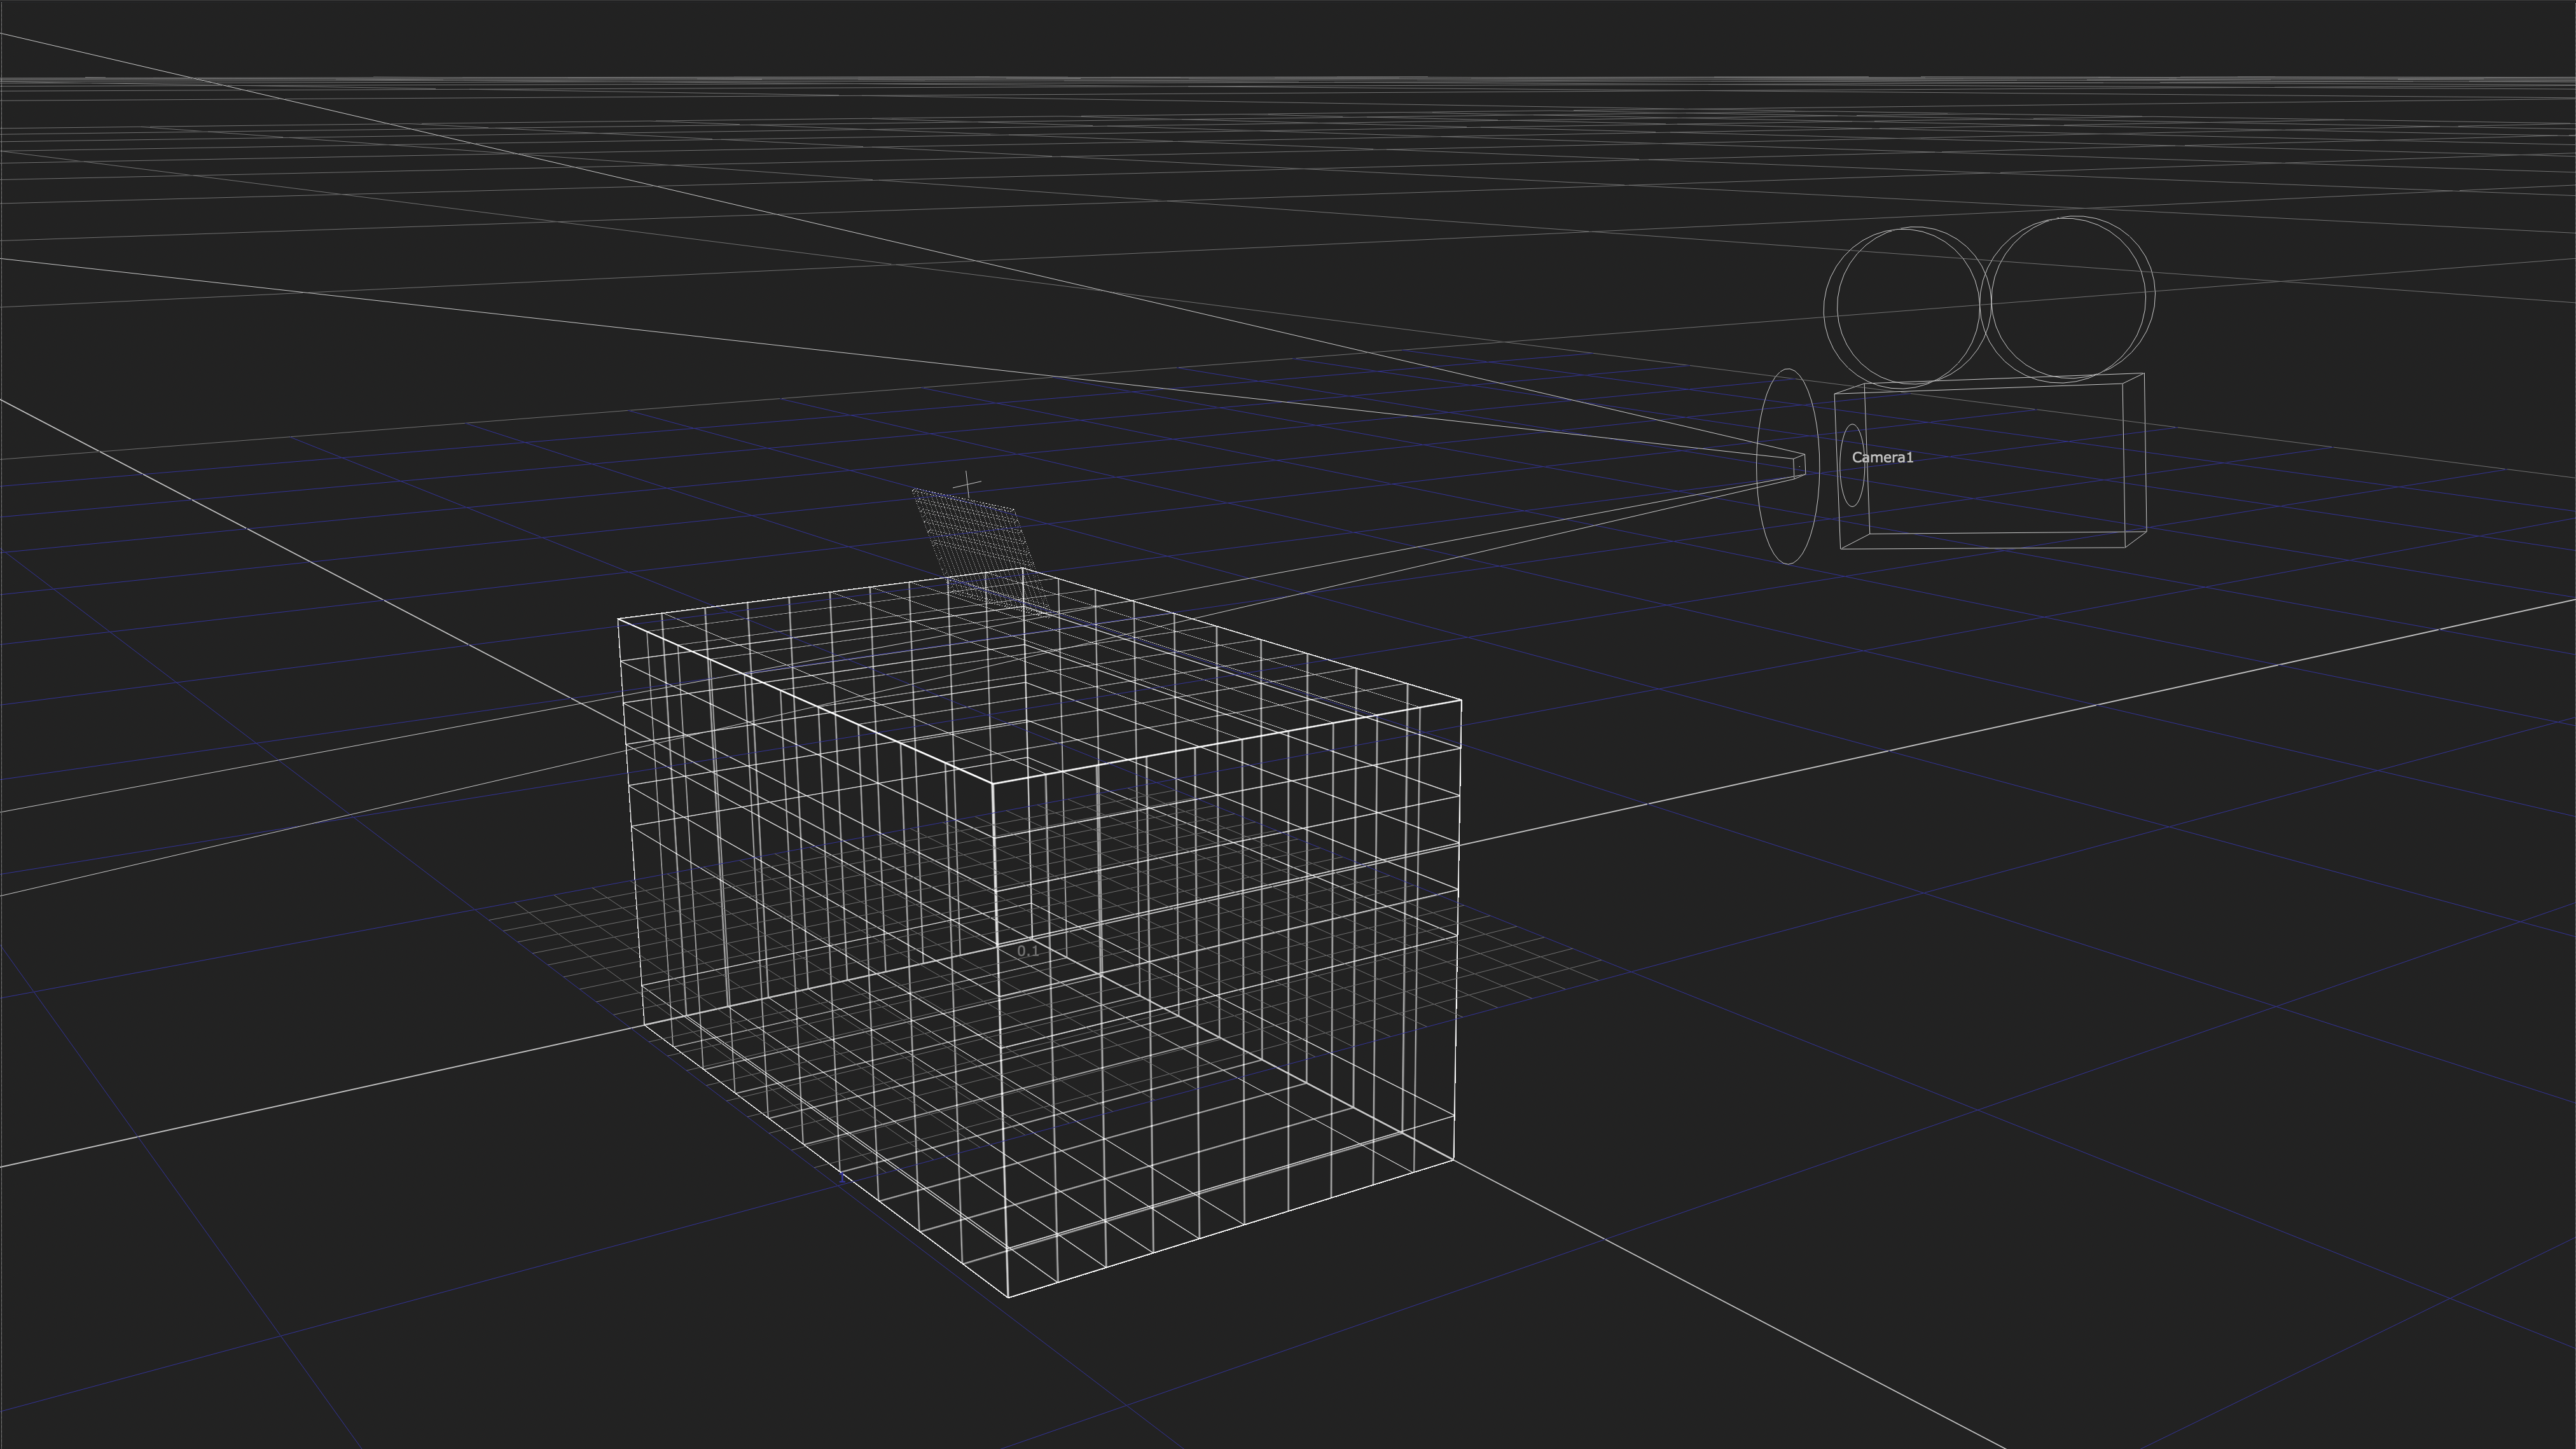Click the camera's right film reel circle
2576x1449 pixels.
[x=2067, y=299]
